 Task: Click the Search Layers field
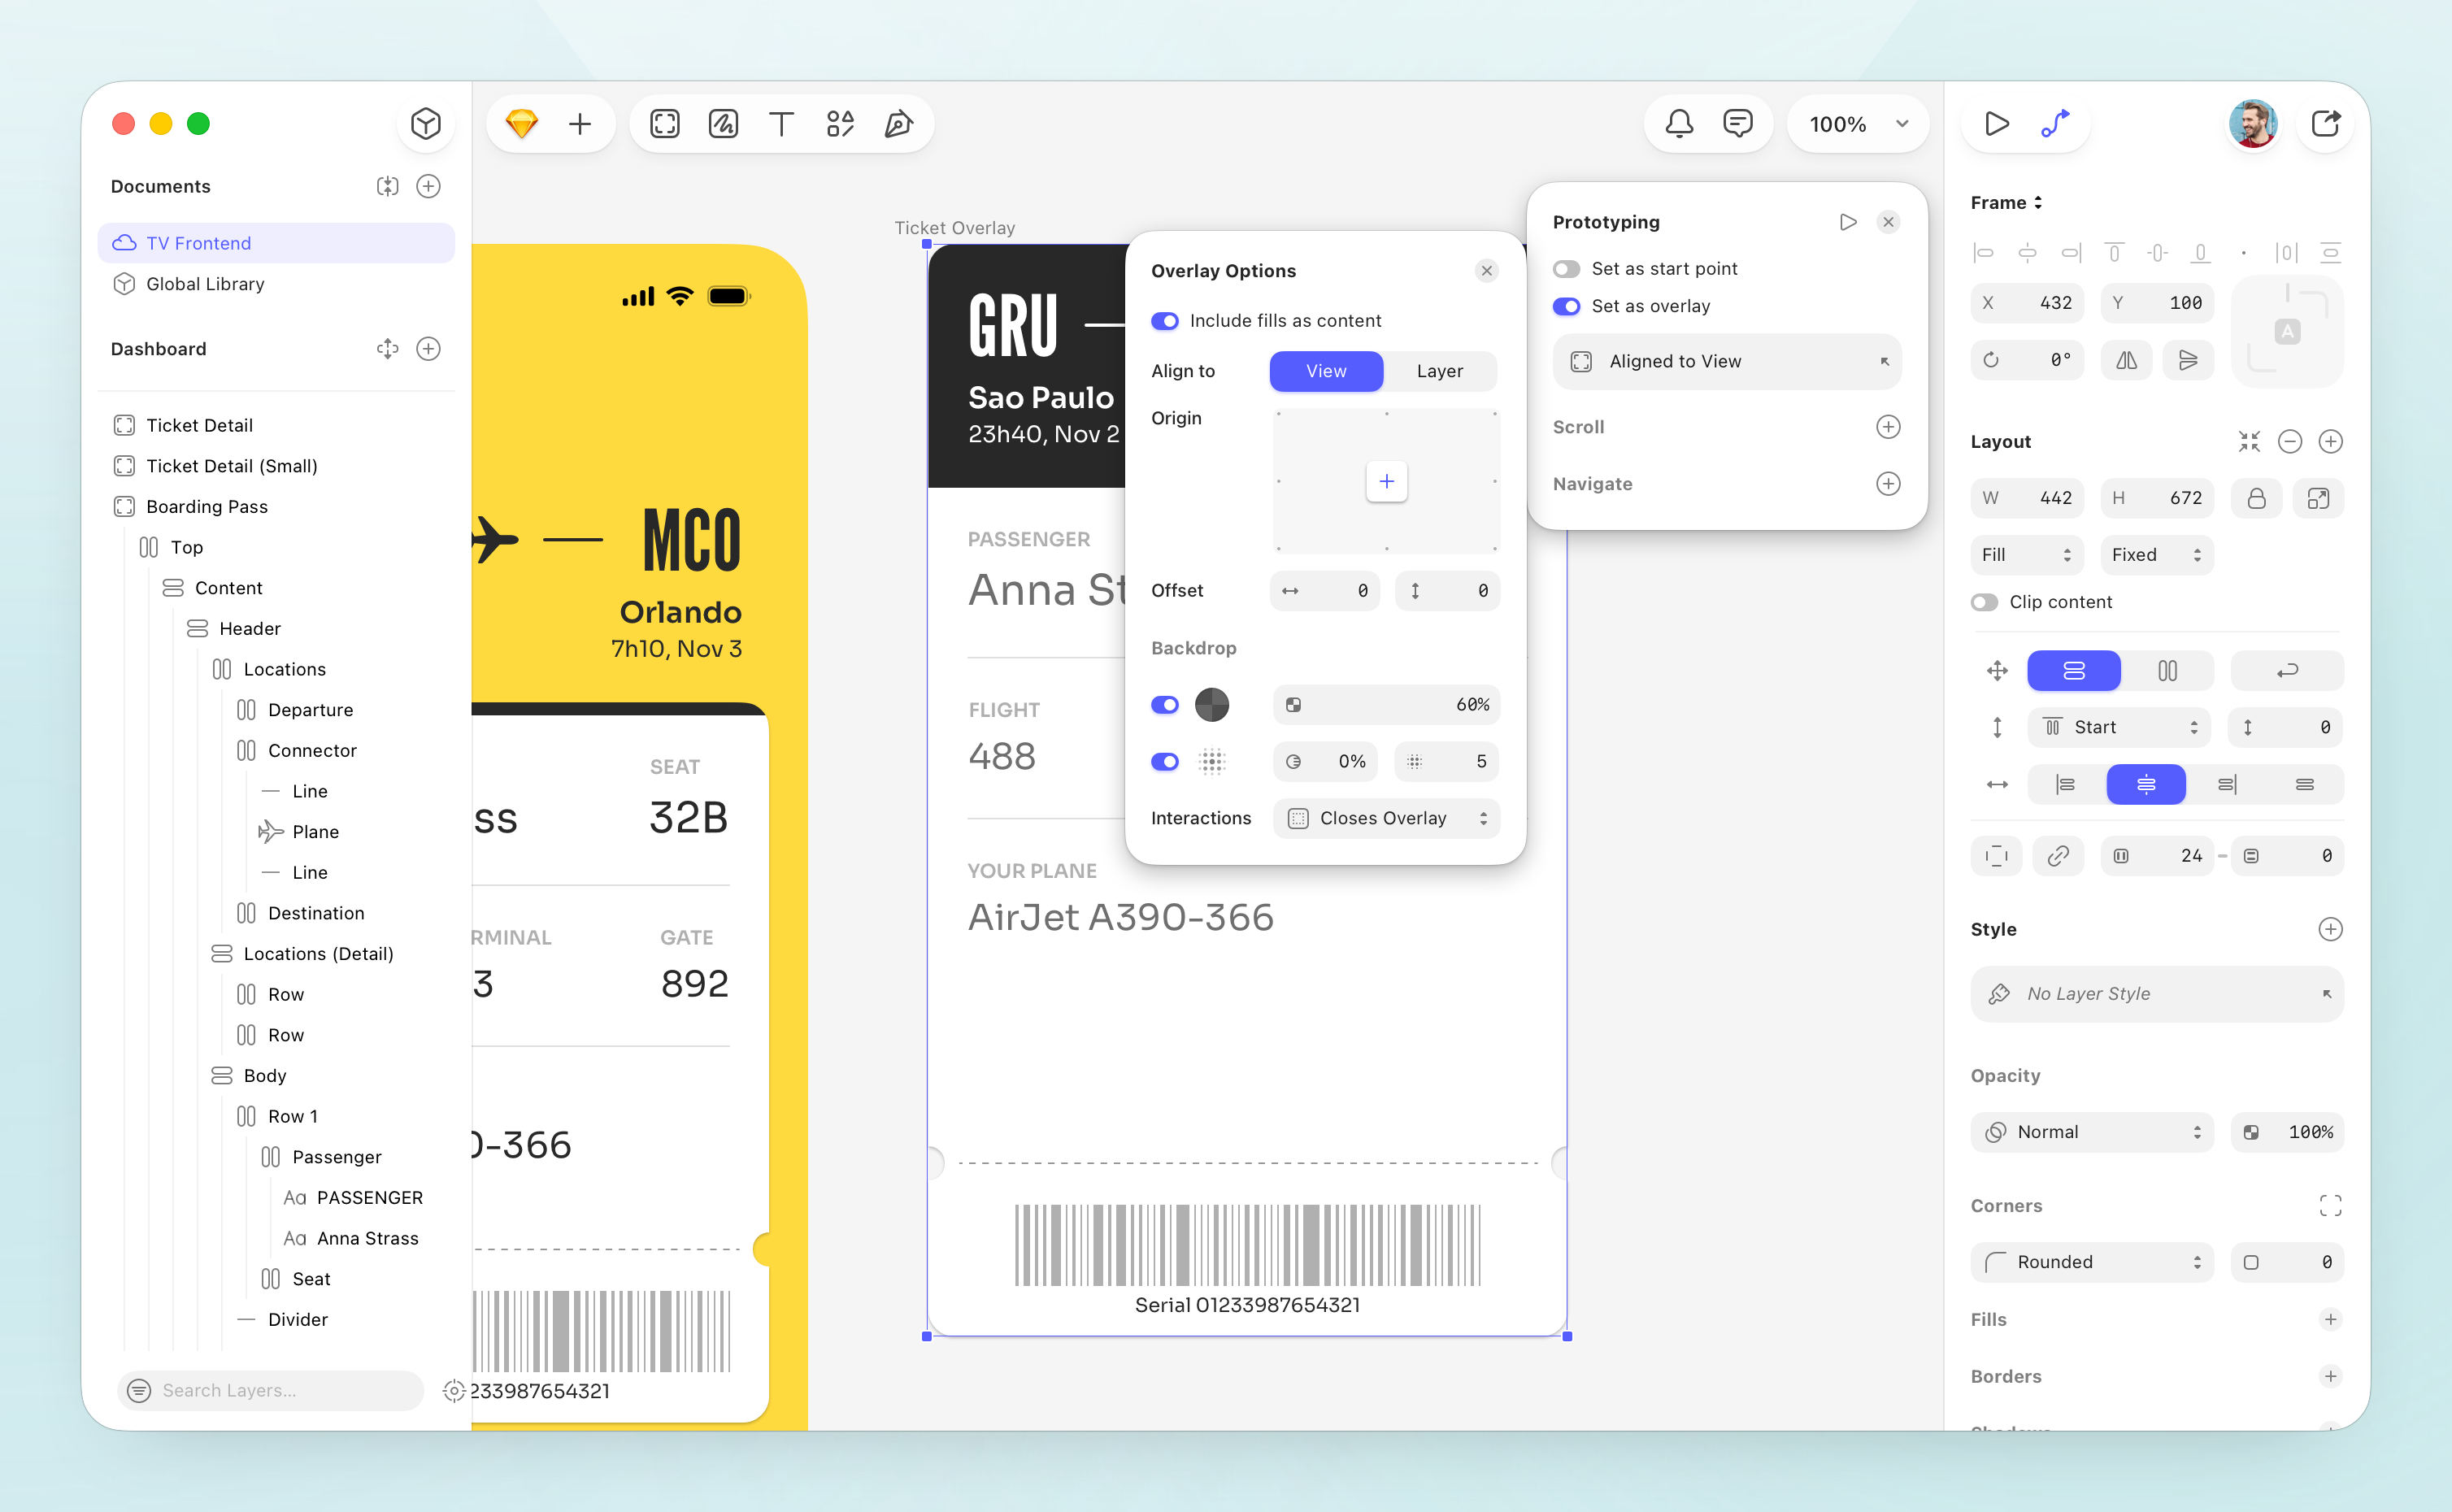click(270, 1390)
